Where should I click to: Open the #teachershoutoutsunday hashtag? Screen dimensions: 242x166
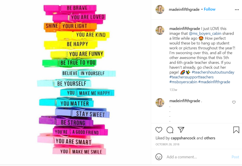pyautogui.click(x=213, y=72)
